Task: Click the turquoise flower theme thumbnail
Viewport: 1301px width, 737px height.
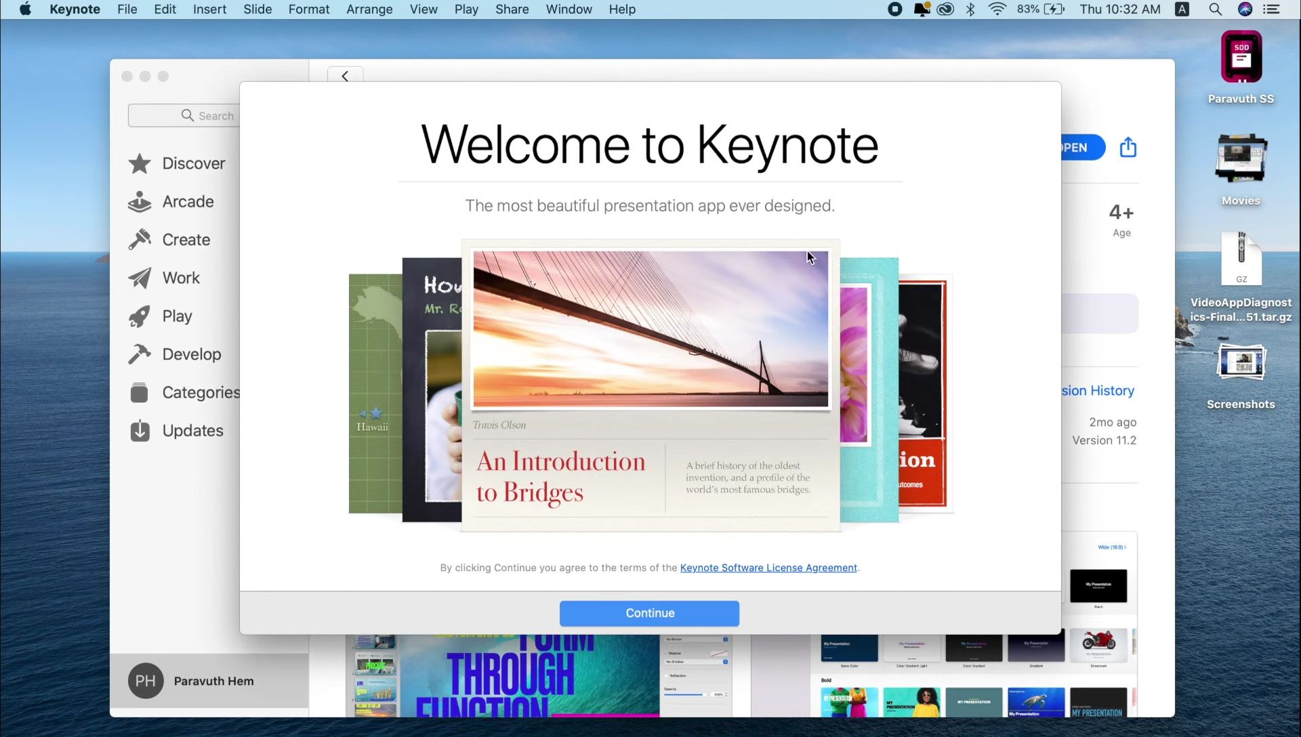Action: click(869, 389)
